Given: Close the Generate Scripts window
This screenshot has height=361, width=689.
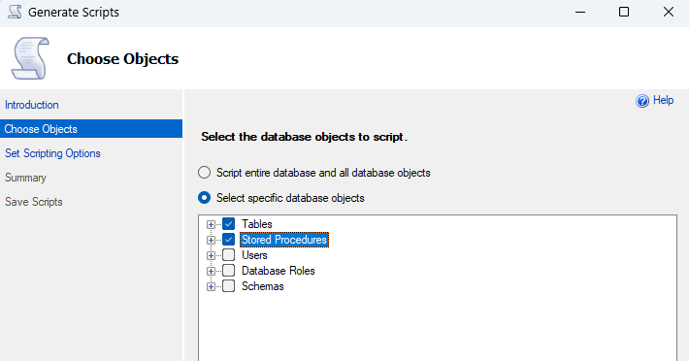Looking at the screenshot, I should tap(669, 12).
